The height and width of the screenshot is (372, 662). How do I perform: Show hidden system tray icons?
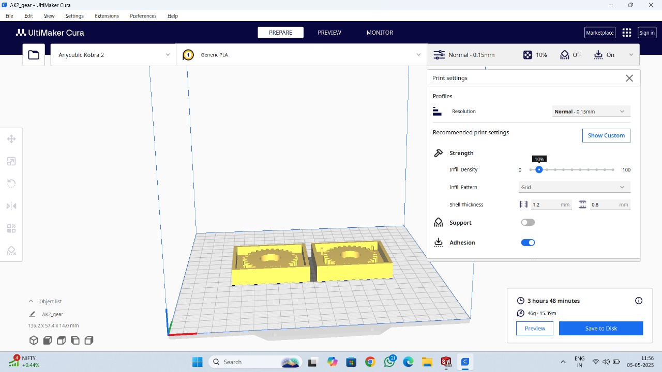tap(563, 362)
